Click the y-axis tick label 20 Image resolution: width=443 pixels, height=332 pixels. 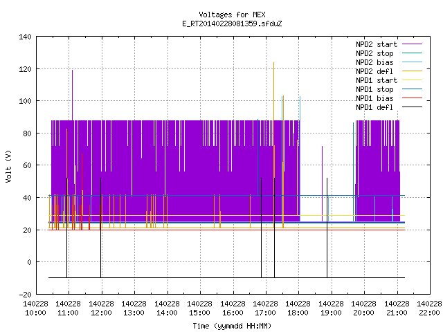(27, 230)
